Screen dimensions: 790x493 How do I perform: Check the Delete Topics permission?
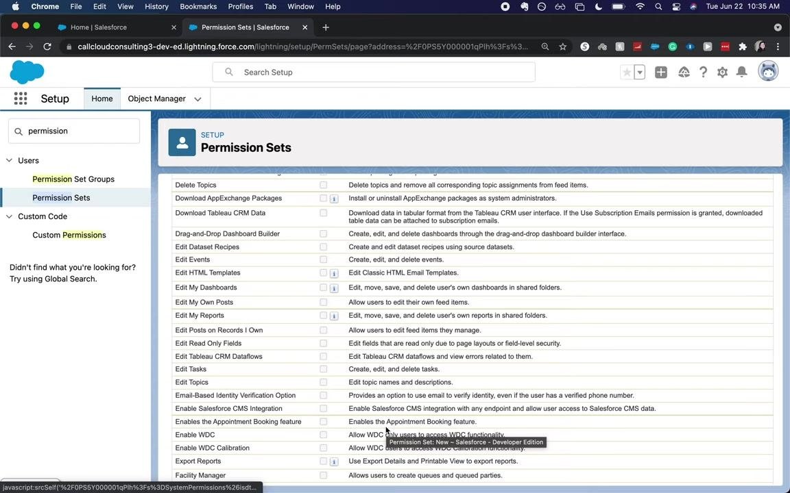pyautogui.click(x=324, y=185)
